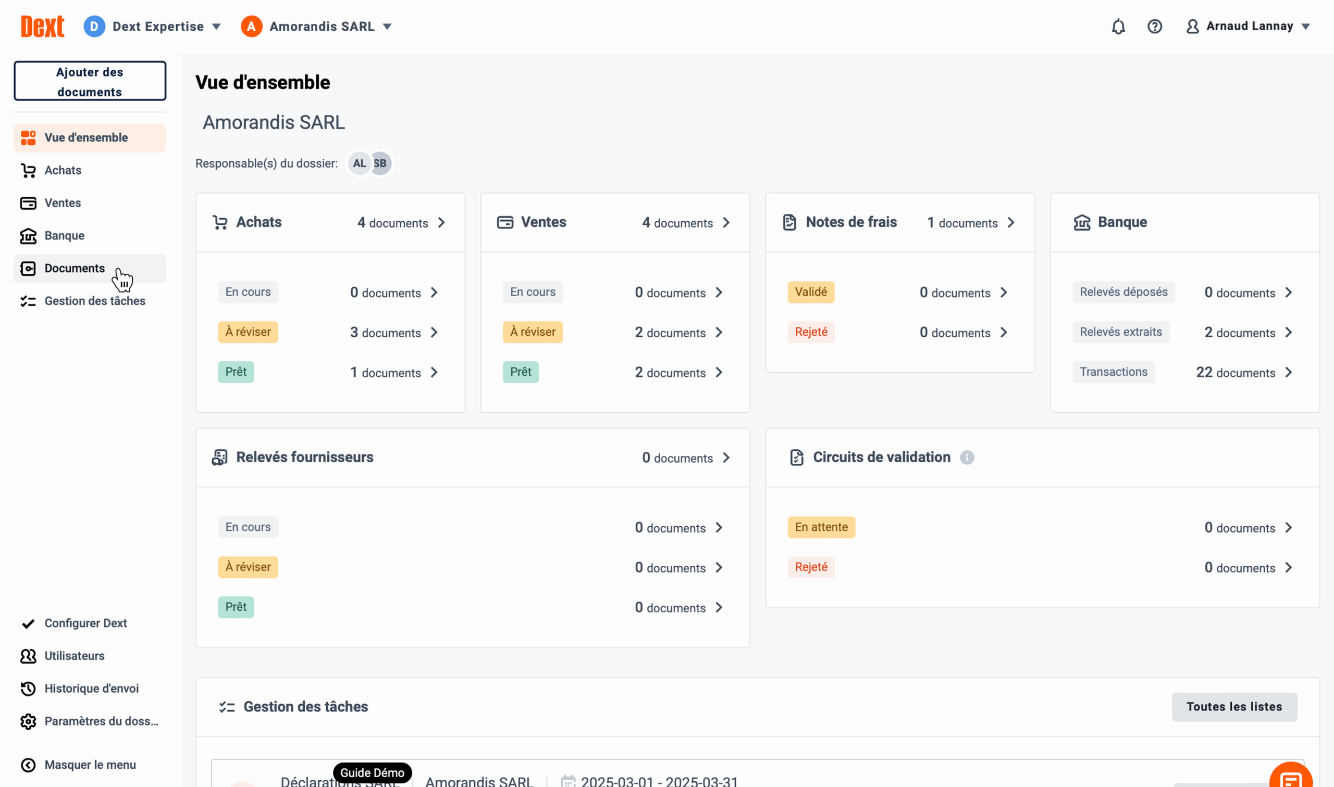Open Historique d'envoi in sidebar
The height and width of the screenshot is (787, 1334).
coord(90,688)
